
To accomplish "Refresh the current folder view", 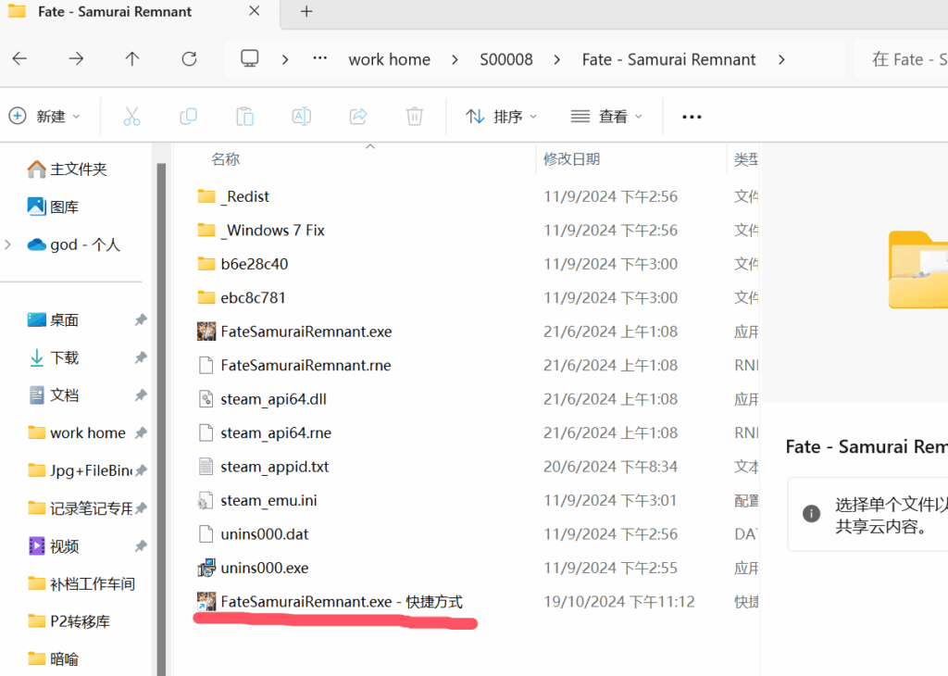I will [x=189, y=59].
